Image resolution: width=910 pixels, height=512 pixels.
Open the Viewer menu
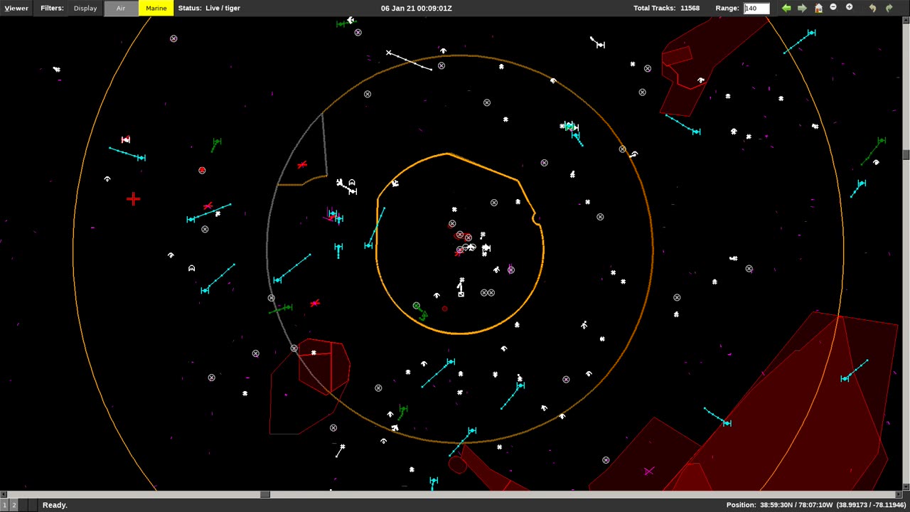[x=16, y=8]
